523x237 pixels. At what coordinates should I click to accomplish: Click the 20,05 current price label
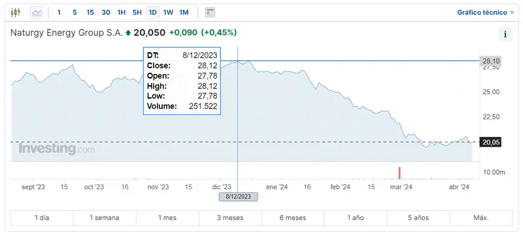click(x=490, y=142)
